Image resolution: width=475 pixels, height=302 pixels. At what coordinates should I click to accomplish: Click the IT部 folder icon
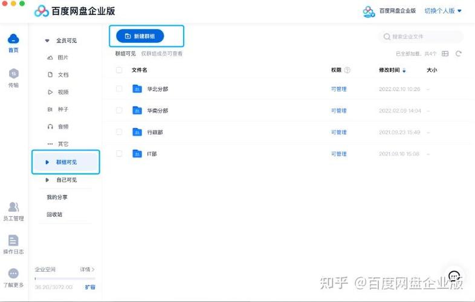click(137, 153)
